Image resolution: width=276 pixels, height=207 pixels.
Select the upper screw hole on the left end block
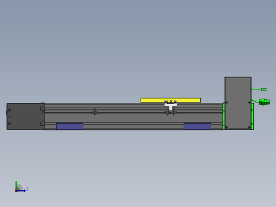[x=10, y=110]
